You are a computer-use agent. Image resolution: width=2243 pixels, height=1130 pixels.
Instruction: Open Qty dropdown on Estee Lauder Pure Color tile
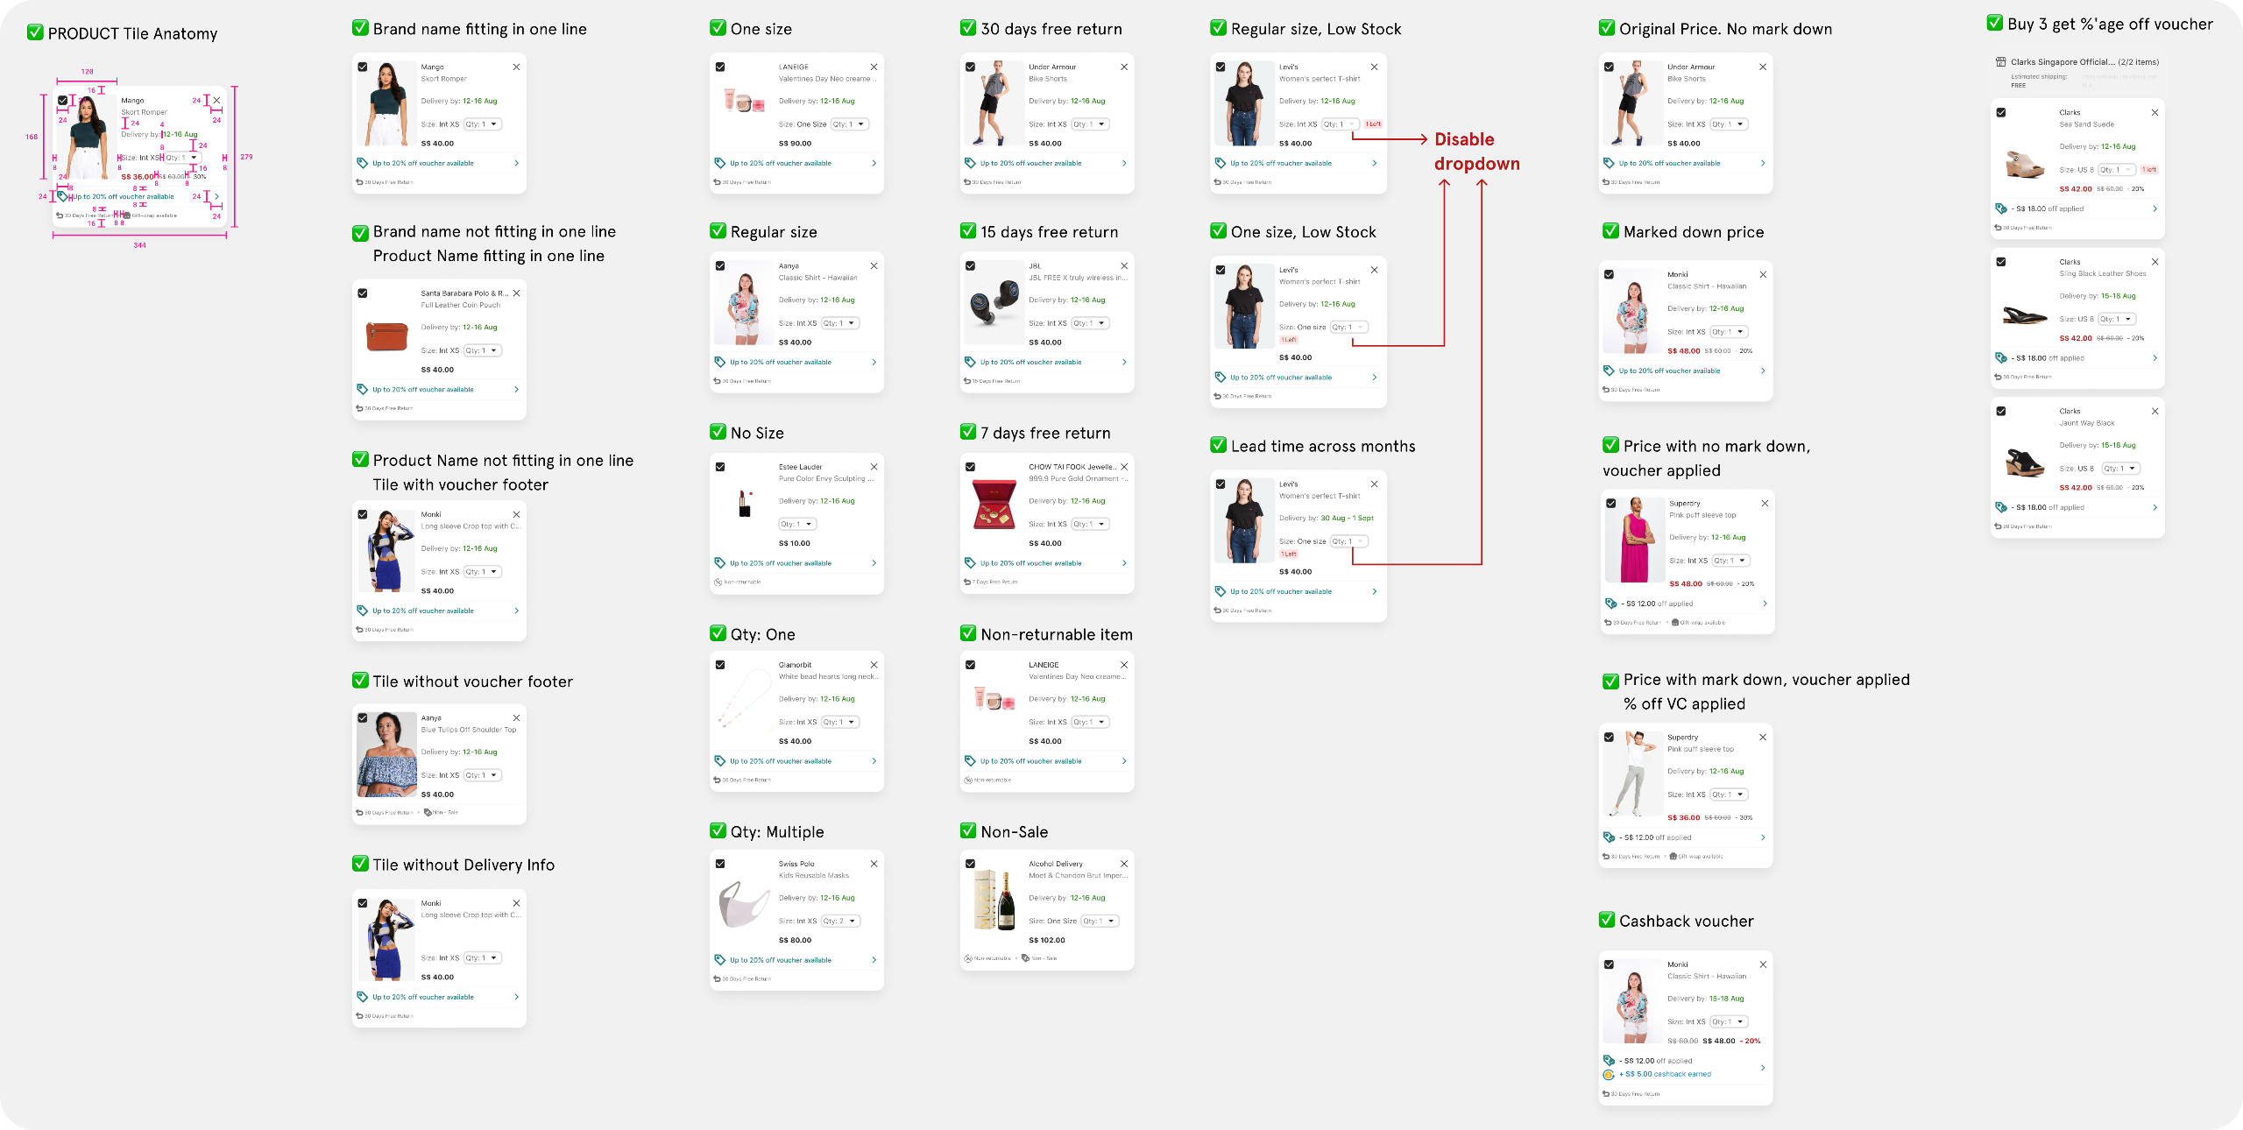click(797, 524)
